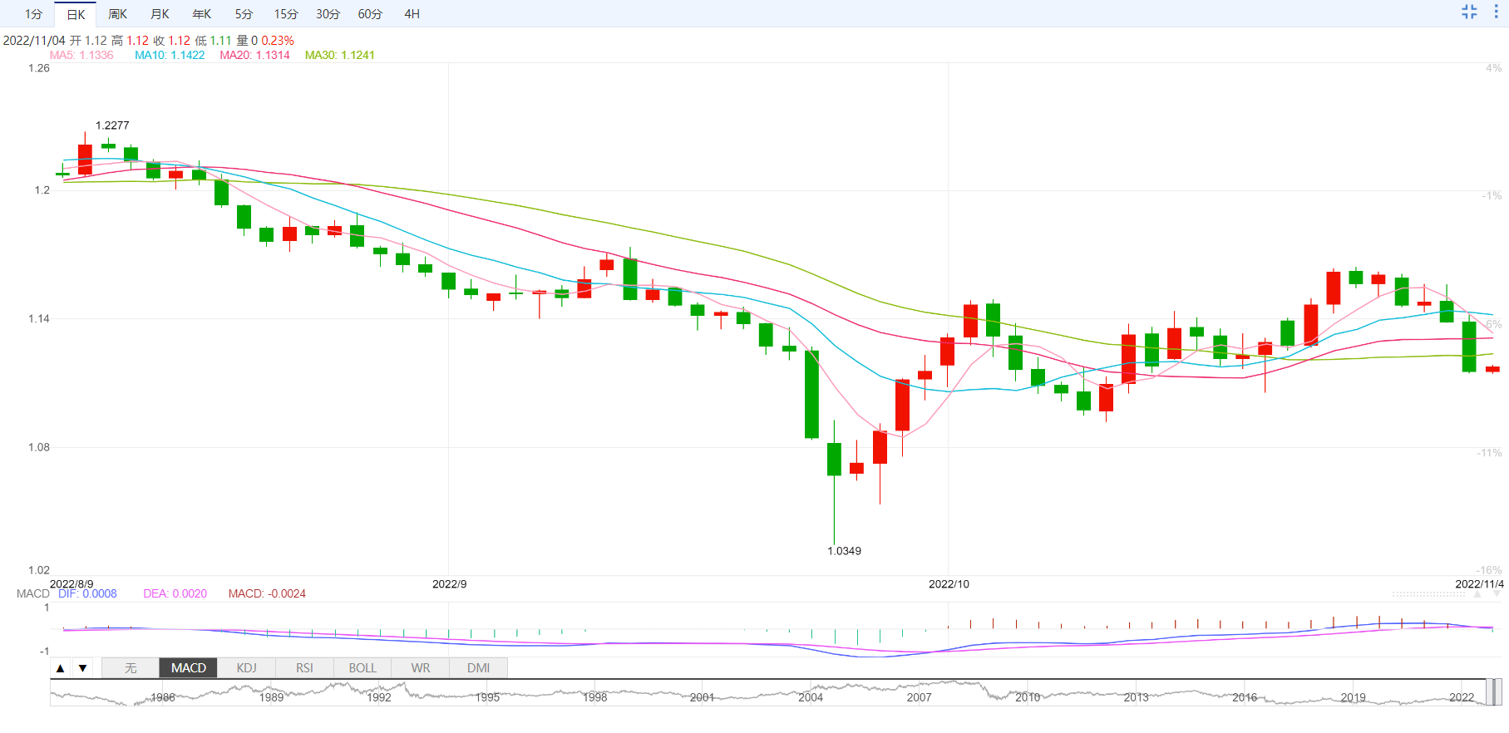Enable the WR indicator
This screenshot has width=1509, height=733.
(x=421, y=668)
